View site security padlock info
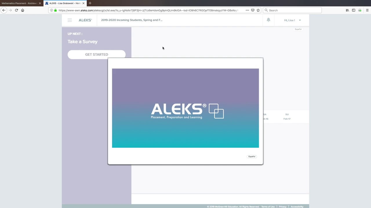Screen dimensions: 371x208 55,10
